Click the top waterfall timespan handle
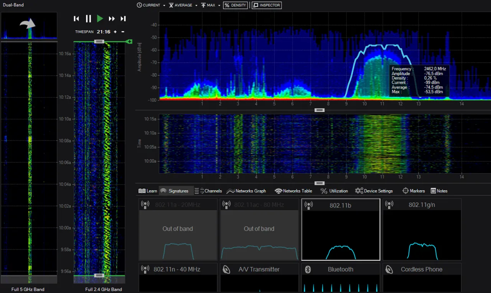The image size is (491, 293). (x=99, y=41)
